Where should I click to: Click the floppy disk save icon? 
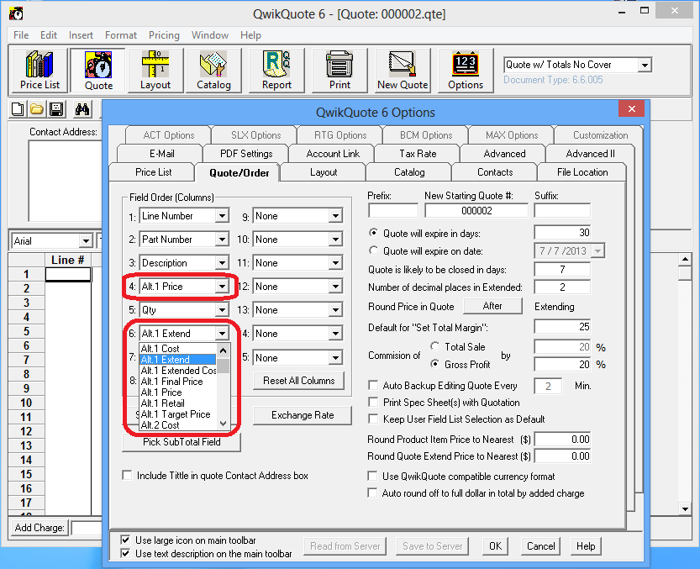(x=56, y=109)
